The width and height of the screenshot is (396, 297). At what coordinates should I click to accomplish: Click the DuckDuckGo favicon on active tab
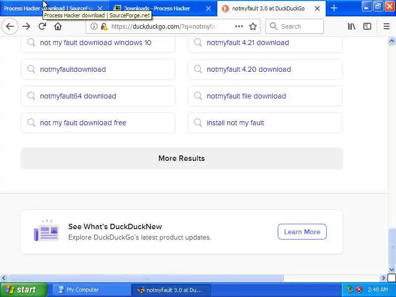[225, 8]
